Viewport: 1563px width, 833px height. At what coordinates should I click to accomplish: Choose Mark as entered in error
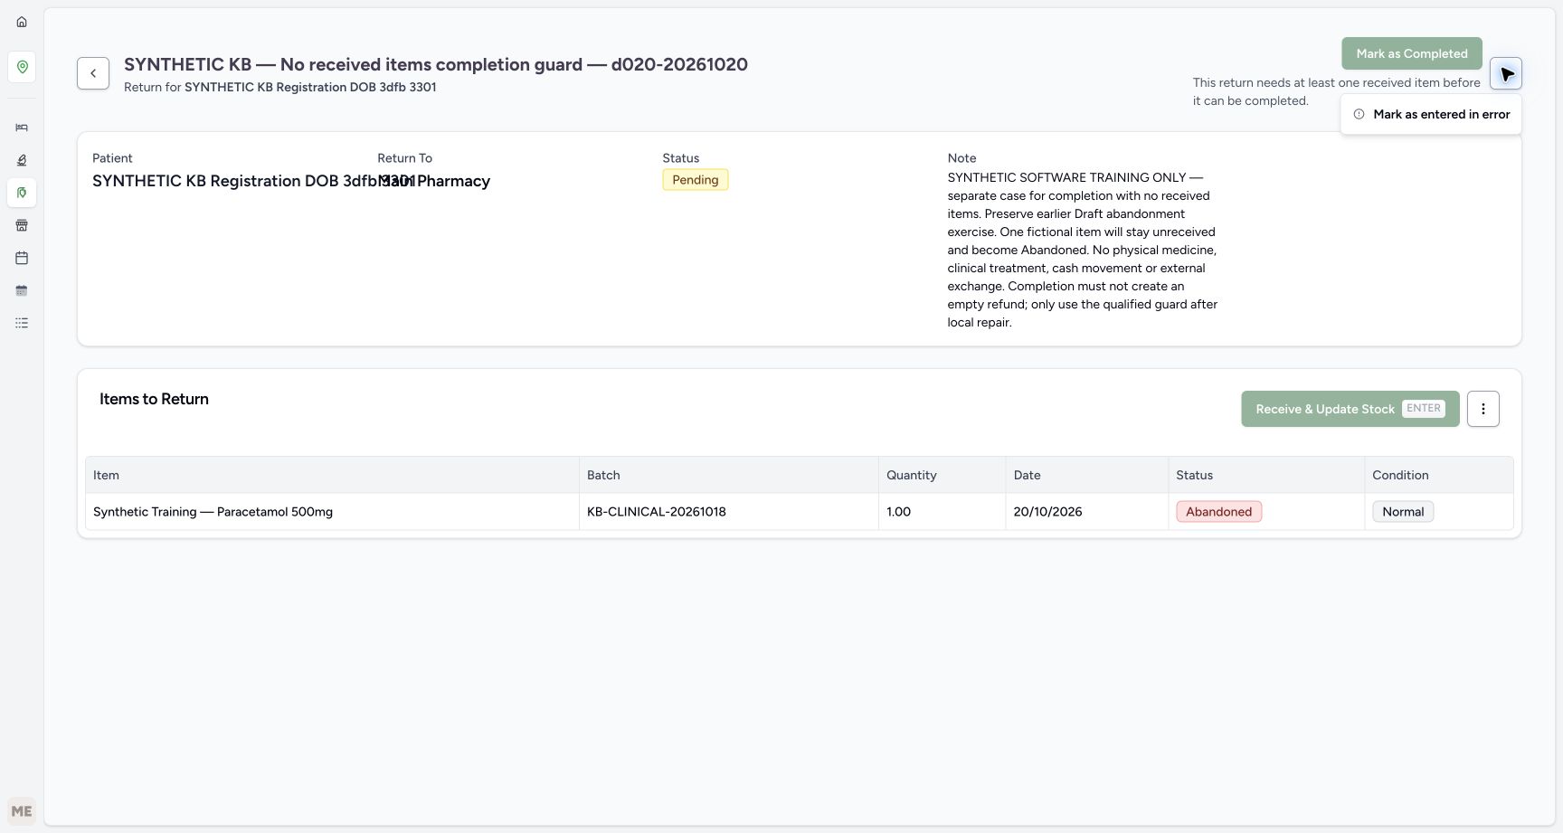pos(1431,114)
